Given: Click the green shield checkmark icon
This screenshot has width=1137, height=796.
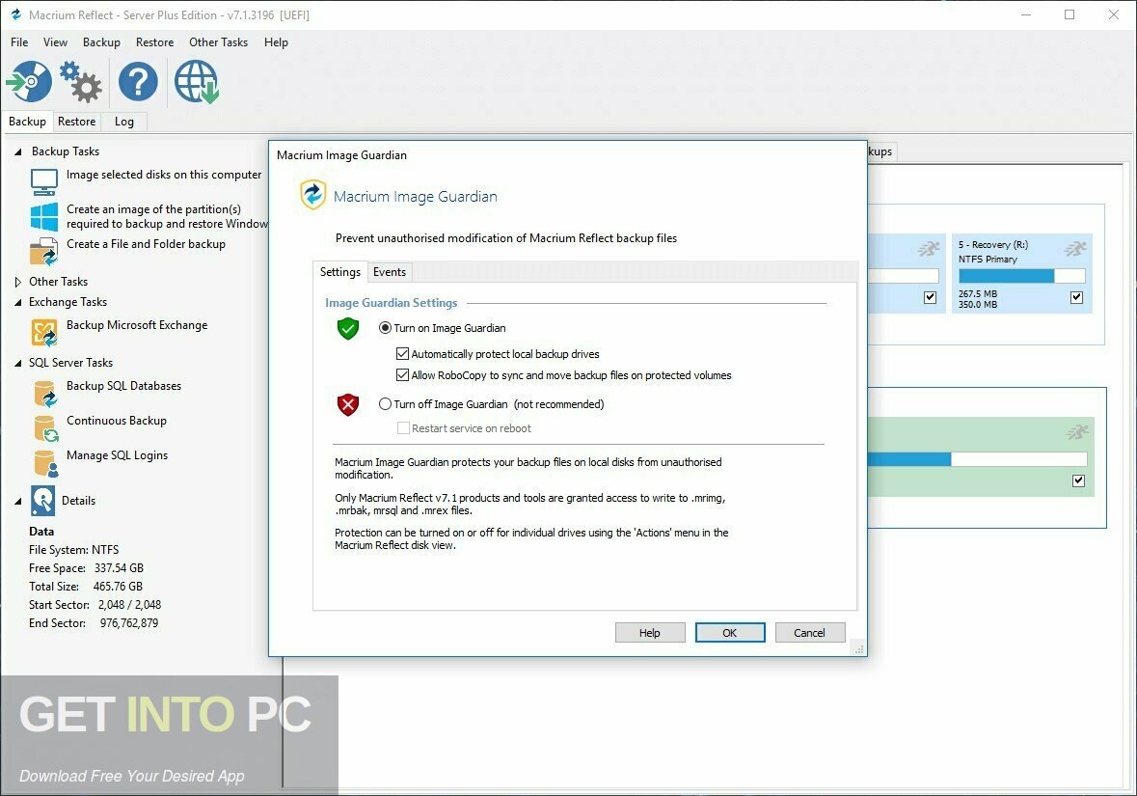Looking at the screenshot, I should [x=348, y=329].
